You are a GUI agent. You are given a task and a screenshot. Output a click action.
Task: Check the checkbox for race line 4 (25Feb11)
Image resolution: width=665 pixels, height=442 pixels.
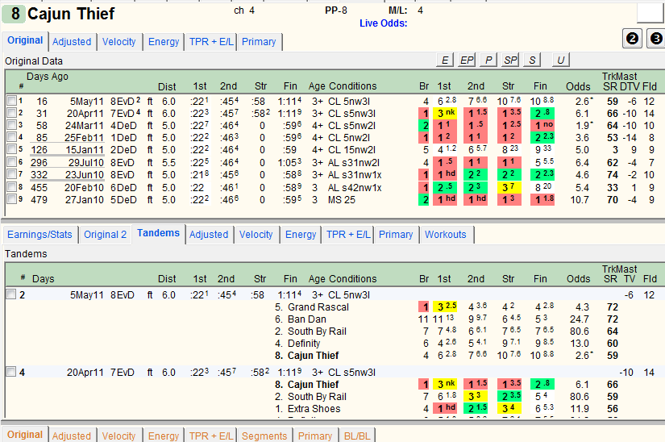[11, 137]
